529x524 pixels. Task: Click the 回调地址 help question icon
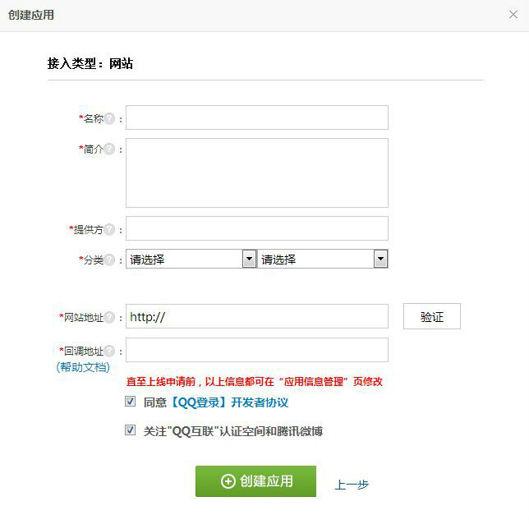tap(109, 351)
